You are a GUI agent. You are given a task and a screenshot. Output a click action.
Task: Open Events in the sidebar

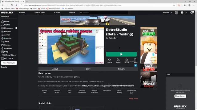click(4, 67)
